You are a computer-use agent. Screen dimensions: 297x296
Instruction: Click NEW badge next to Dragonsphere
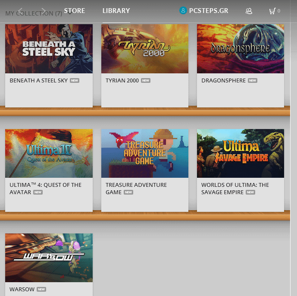(253, 81)
